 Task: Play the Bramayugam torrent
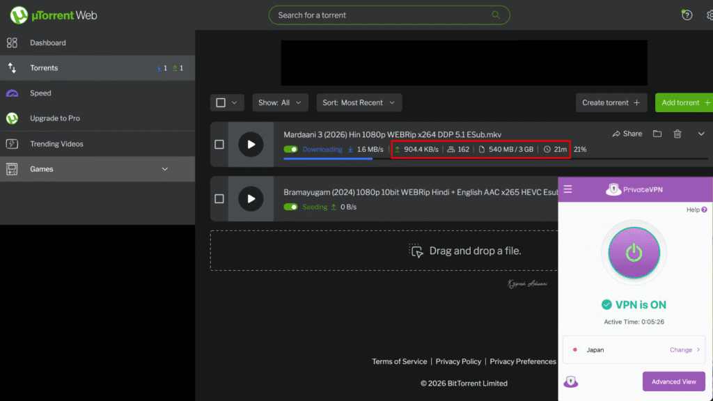tap(251, 198)
